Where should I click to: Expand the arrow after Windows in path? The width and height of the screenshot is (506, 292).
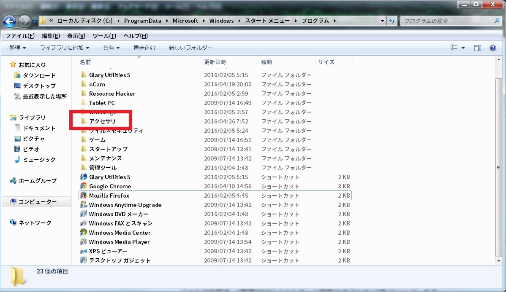[x=239, y=21]
